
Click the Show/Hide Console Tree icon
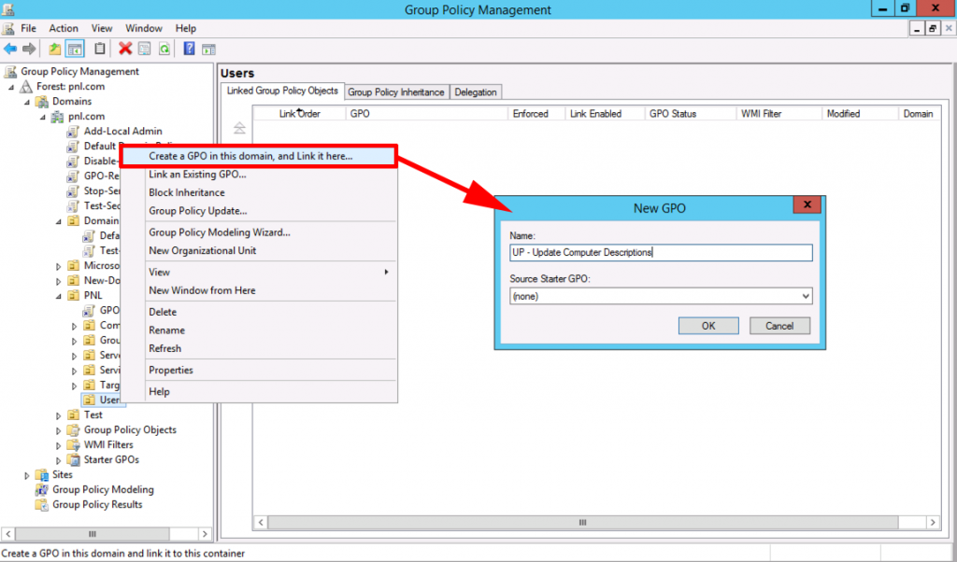pos(76,48)
